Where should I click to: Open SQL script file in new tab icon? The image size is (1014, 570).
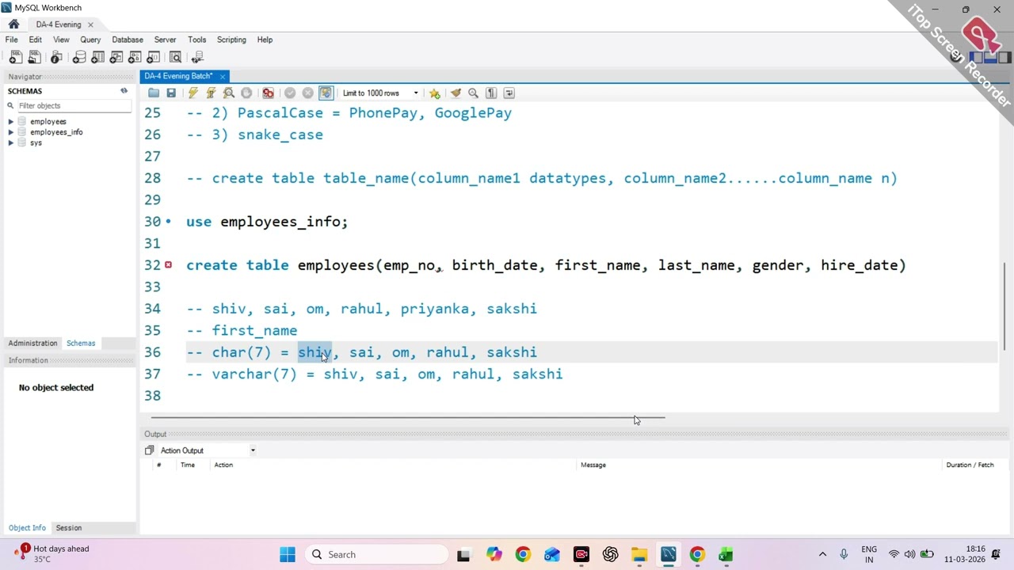(35, 57)
